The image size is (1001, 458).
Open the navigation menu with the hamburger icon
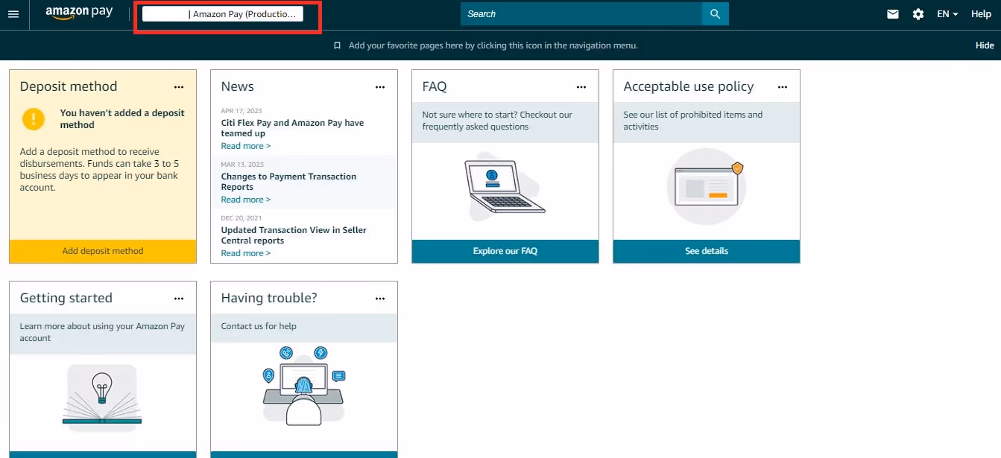13,13
